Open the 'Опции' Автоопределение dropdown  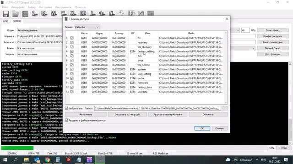click(x=40, y=31)
